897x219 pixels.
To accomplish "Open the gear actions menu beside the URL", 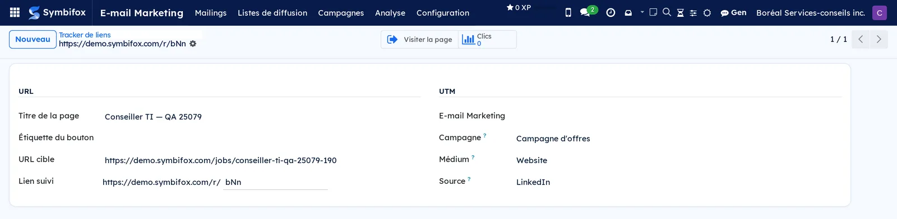I will click(193, 44).
